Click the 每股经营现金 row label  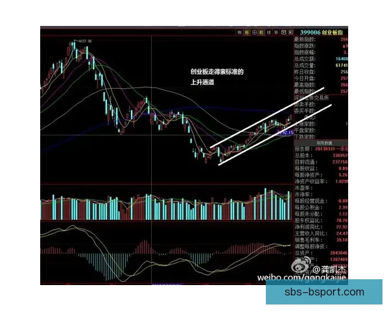[x=311, y=201]
